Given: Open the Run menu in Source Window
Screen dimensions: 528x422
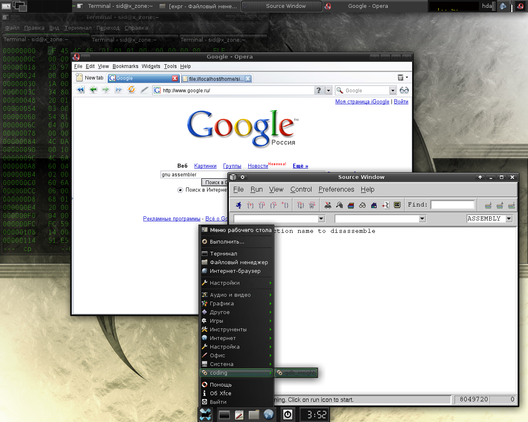Looking at the screenshot, I should click(257, 190).
